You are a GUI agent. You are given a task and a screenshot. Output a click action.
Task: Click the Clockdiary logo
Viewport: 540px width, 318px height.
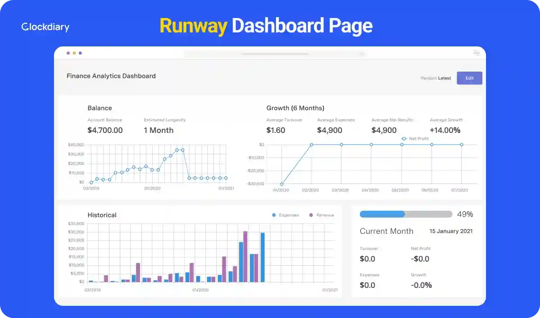45,27
